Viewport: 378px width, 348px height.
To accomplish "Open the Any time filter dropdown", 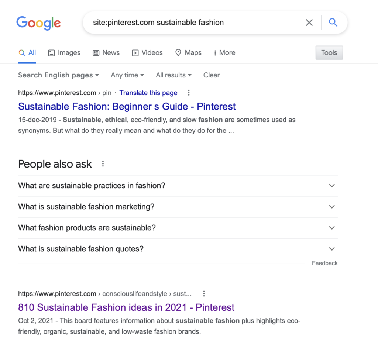I will tap(127, 75).
